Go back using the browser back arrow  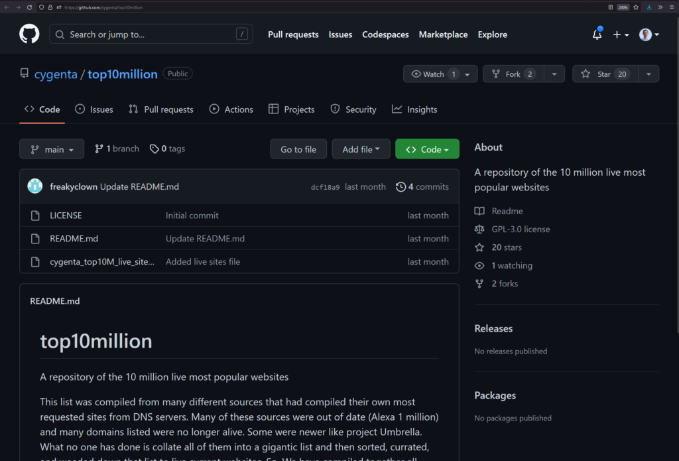click(x=7, y=7)
